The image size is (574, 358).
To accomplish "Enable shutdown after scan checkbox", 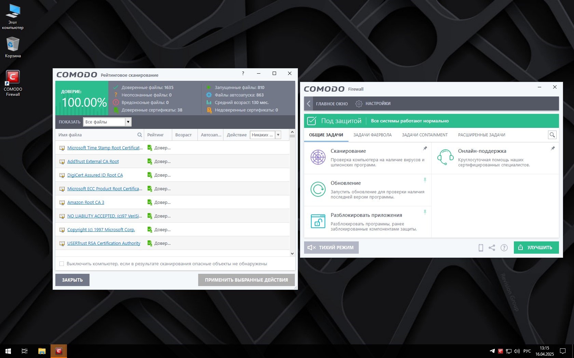I will click(x=62, y=264).
